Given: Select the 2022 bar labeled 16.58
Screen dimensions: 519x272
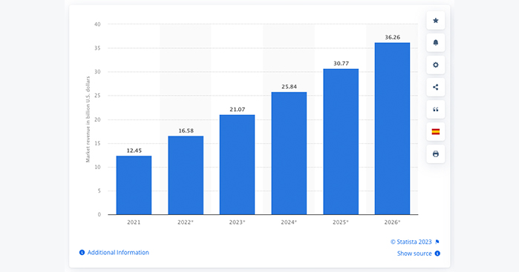Looking at the screenshot, I should point(186,175).
